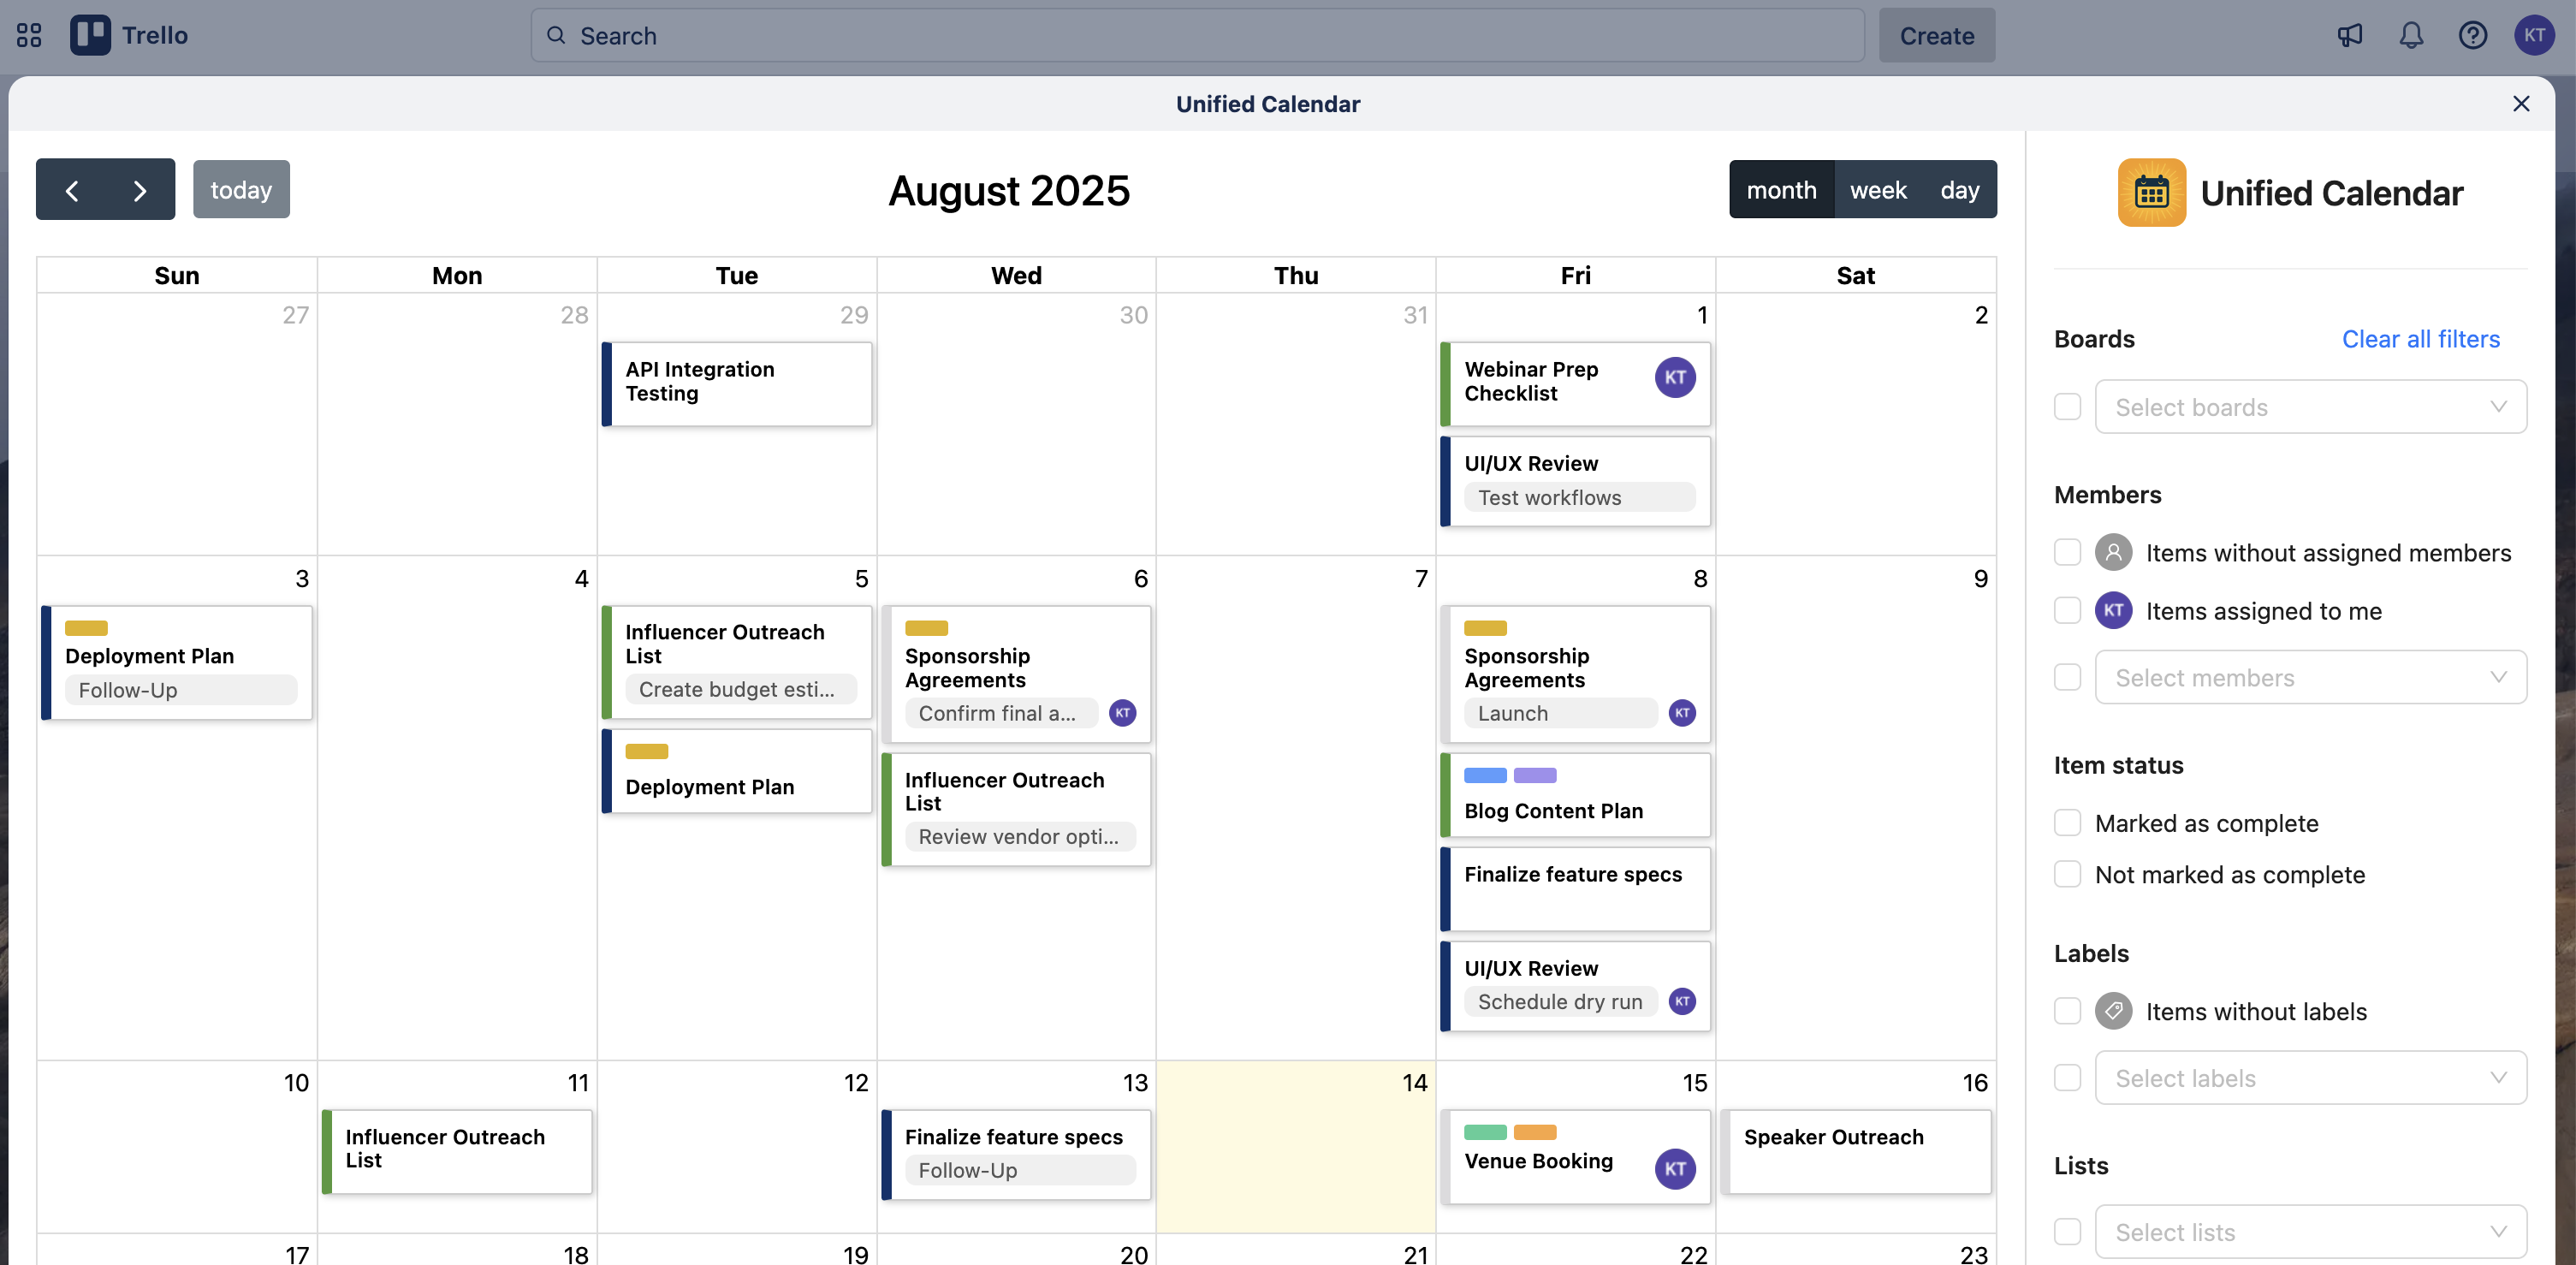2576x1265 pixels.
Task: Enable the Items without labels filter
Action: (2068, 1011)
